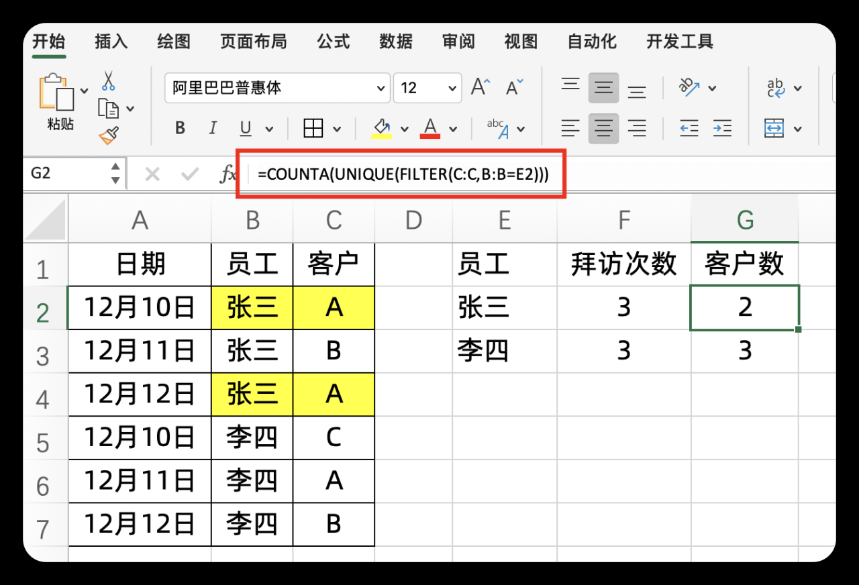Open the 页面布局 tab

(254, 42)
